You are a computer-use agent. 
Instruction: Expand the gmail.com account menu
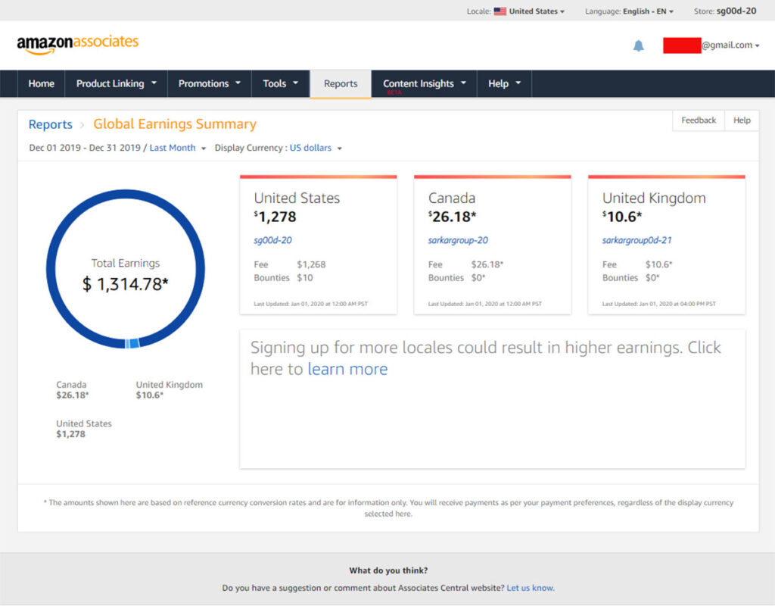[730, 45]
